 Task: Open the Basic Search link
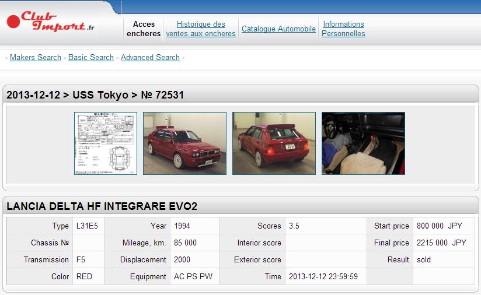pyautogui.click(x=91, y=57)
